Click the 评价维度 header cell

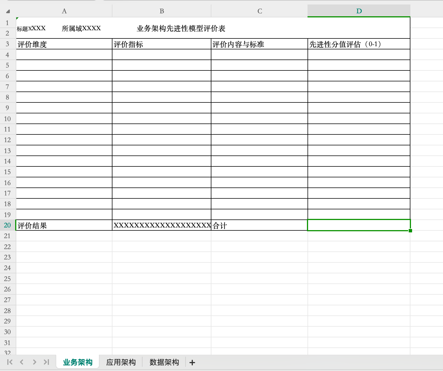(64, 44)
